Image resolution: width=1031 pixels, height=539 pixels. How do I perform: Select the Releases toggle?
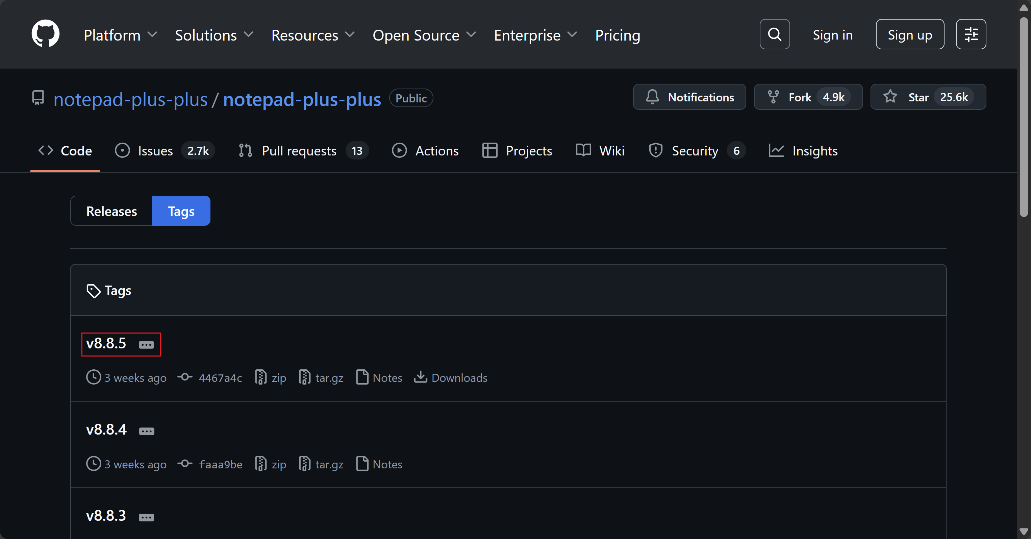(x=111, y=211)
